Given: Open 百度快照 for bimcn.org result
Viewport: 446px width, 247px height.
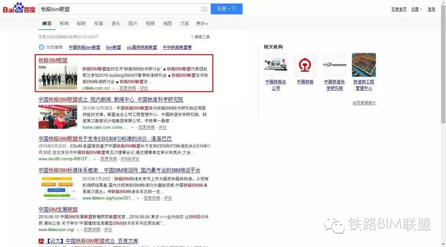Looking at the screenshot, I should 152,198.
